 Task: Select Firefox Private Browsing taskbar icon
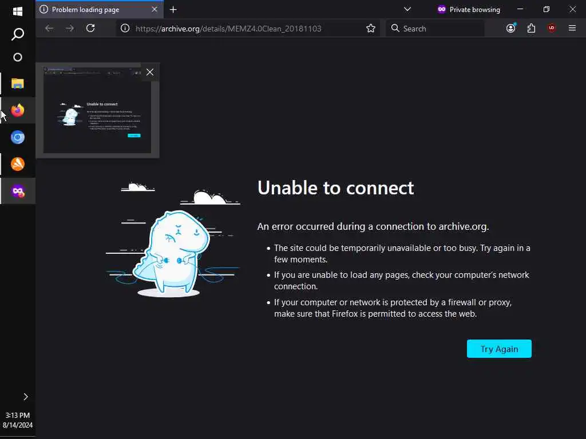pyautogui.click(x=18, y=191)
